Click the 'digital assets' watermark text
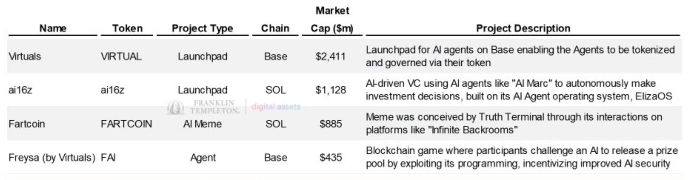693x180 pixels. (x=276, y=107)
